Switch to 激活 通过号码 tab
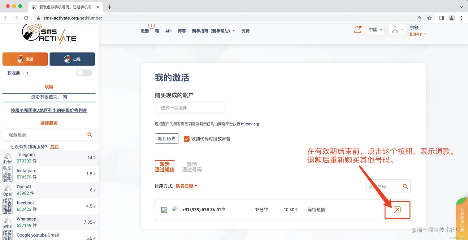Image resolution: width=468 pixels, height=240 pixels. (x=192, y=167)
